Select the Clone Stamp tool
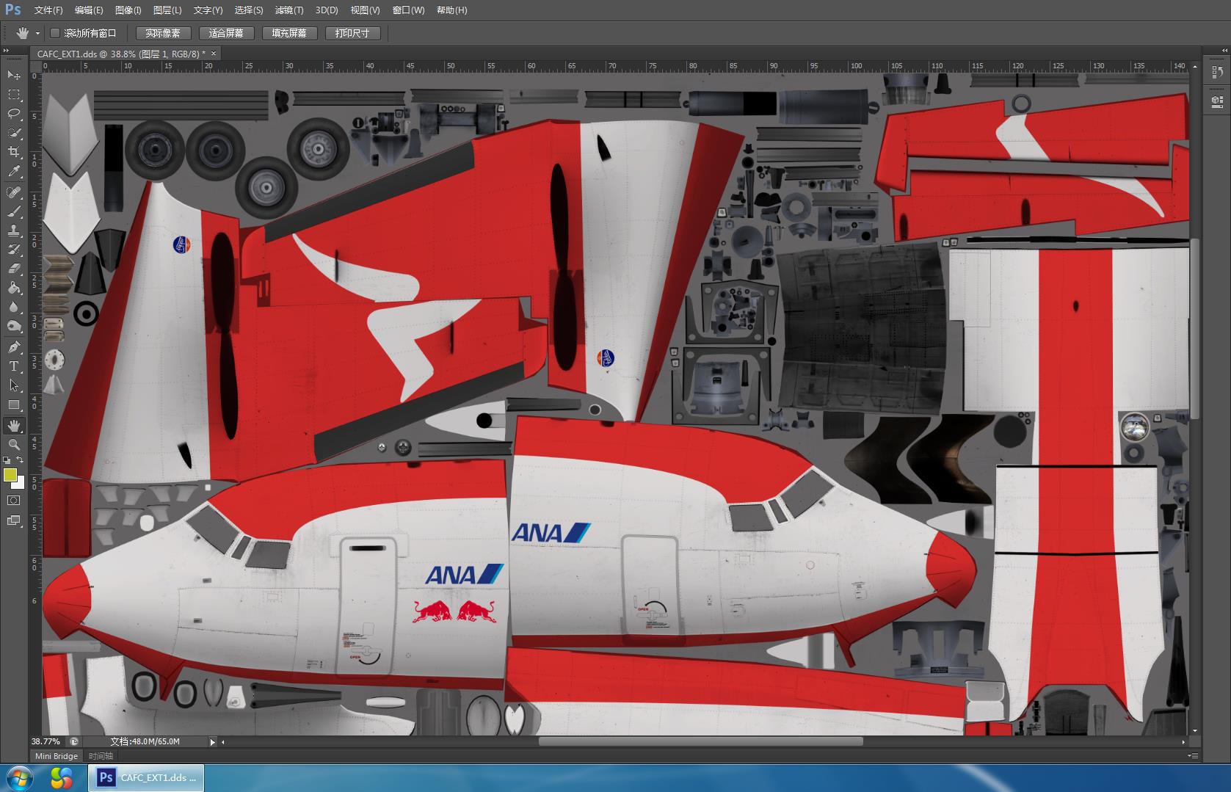Image resolution: width=1231 pixels, height=792 pixels. tap(14, 230)
